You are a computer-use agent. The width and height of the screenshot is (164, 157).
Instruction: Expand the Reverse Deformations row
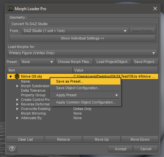click(x=17, y=104)
